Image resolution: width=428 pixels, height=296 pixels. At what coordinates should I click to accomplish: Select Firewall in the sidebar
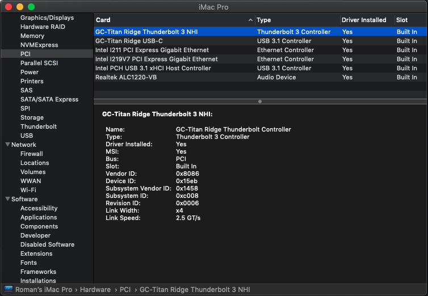(32, 154)
